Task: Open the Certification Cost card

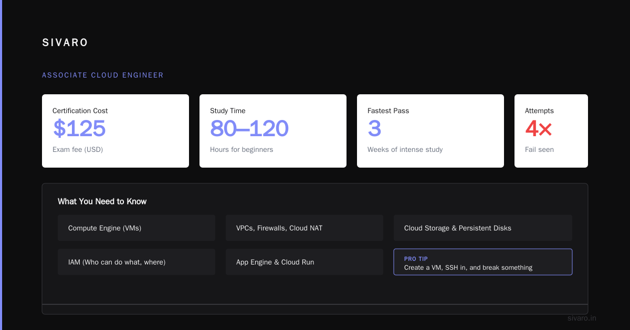Action: (115, 131)
